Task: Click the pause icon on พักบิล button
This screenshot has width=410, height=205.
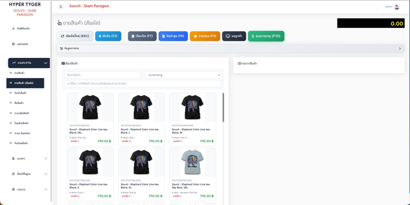Action: (100, 36)
